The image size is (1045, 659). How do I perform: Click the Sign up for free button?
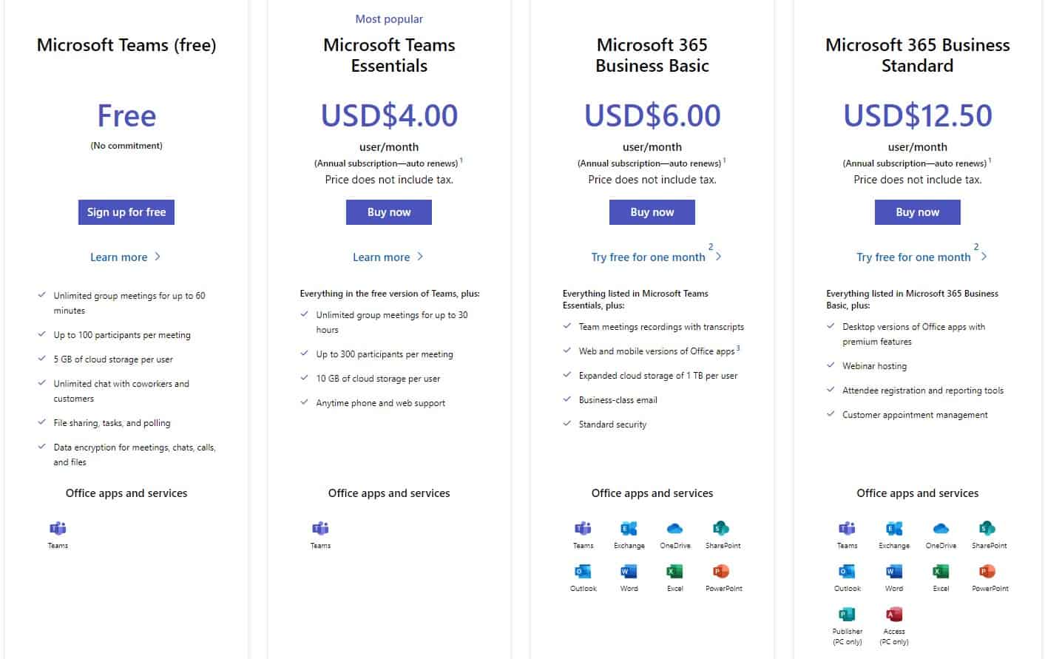click(x=126, y=212)
